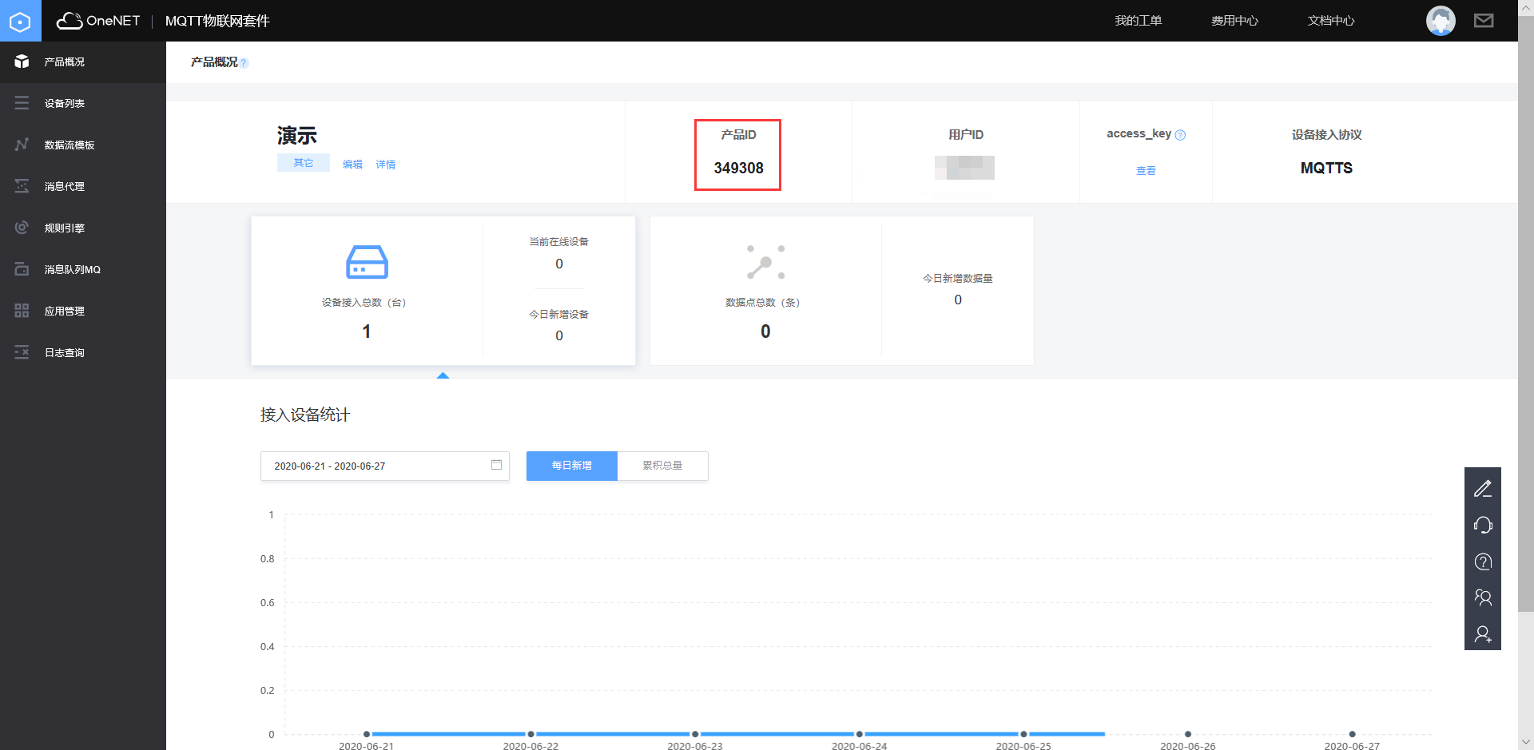Click the add user icon

tap(1483, 634)
